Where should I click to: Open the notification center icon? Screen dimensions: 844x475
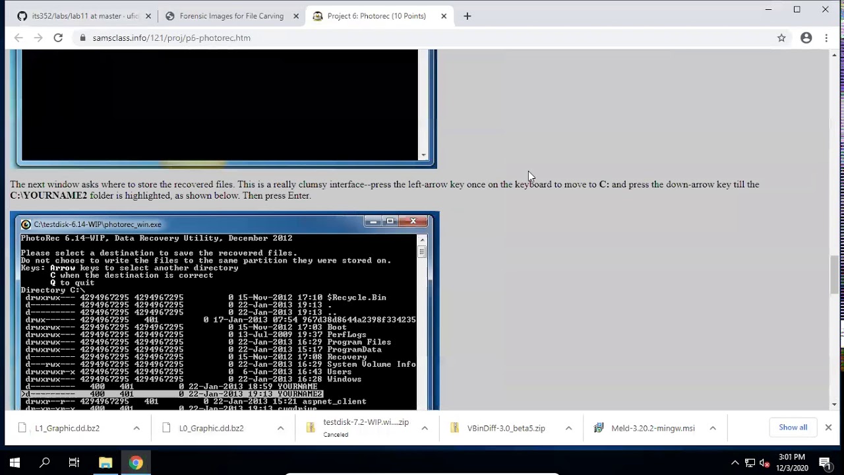825,463
